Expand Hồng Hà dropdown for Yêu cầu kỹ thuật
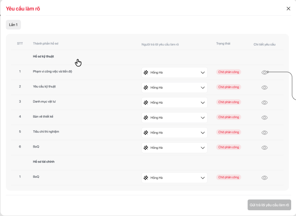This screenshot has width=296, height=216. (x=174, y=87)
